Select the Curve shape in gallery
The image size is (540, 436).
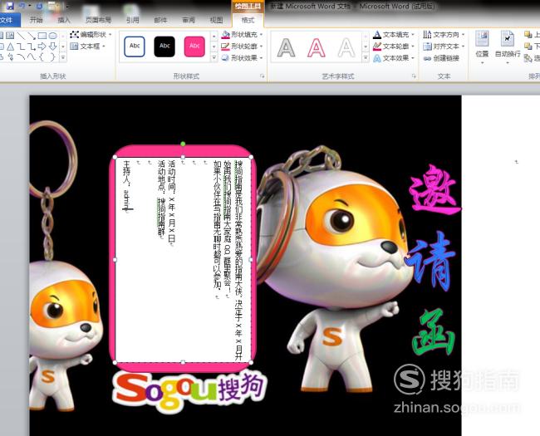pos(32,56)
